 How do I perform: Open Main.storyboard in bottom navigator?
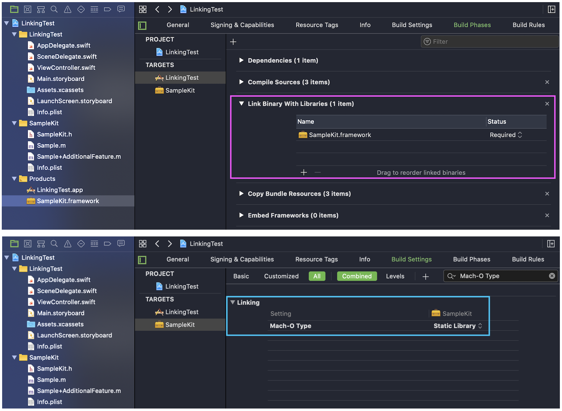[x=61, y=313]
